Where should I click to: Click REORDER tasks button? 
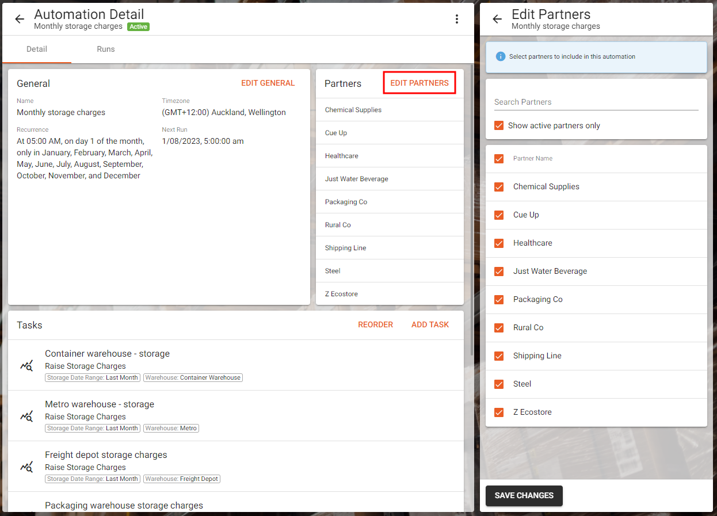[x=375, y=325]
